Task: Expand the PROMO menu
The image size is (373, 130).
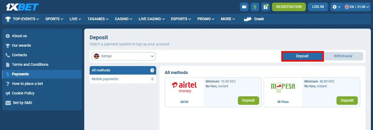Action: click(206, 19)
